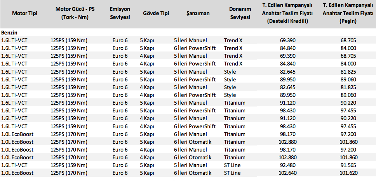Select 125PS (170 Nm) in the last row

(x=69, y=173)
